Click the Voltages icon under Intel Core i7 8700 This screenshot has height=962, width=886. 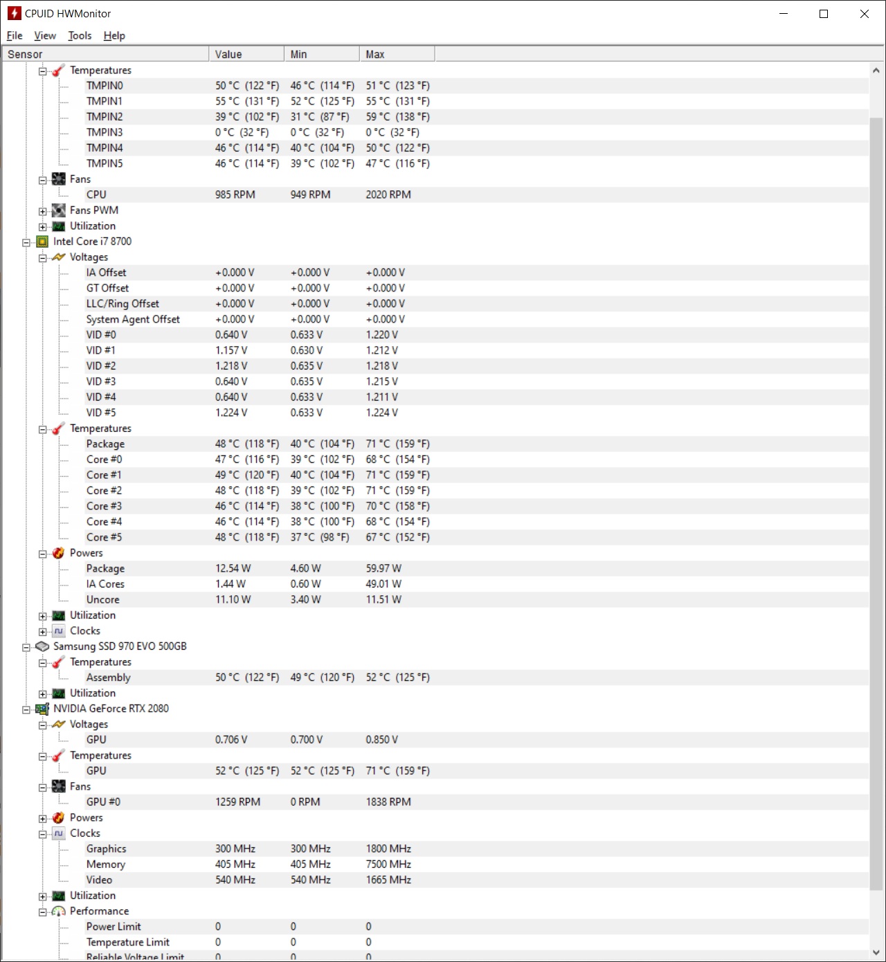[59, 257]
